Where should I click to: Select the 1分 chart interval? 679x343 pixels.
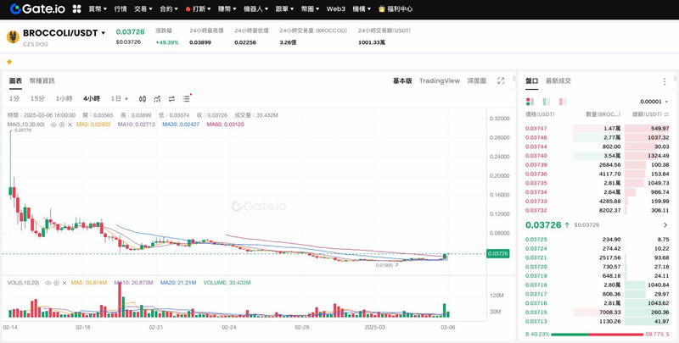(14, 99)
